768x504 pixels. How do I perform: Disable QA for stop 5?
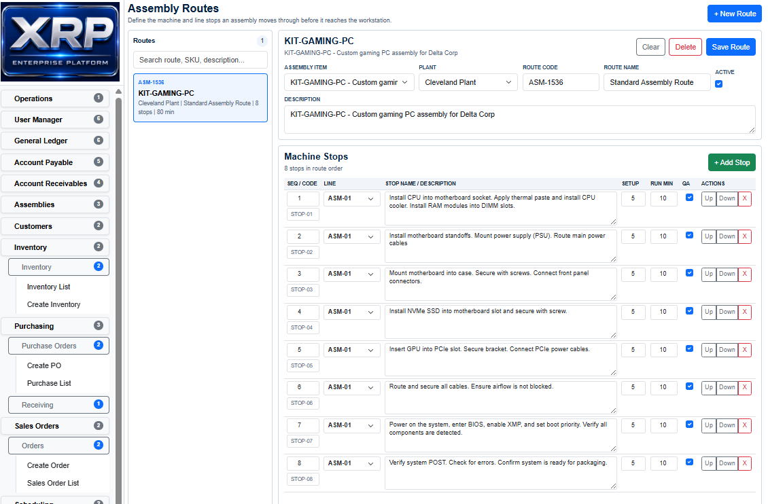coord(689,349)
